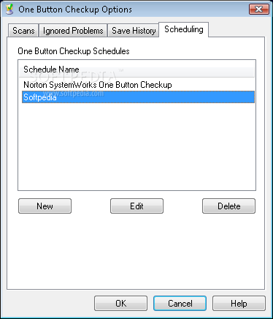Select the Scheduling tab
273x319 pixels.
tap(184, 29)
